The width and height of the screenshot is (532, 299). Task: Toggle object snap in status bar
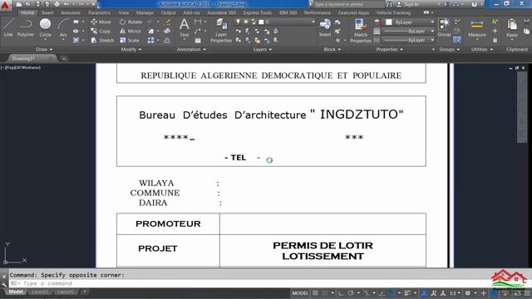[x=392, y=293]
